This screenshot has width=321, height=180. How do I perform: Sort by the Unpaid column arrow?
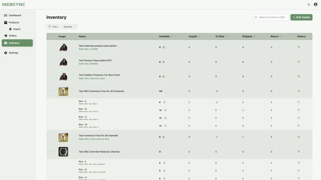pyautogui.click(x=202, y=36)
